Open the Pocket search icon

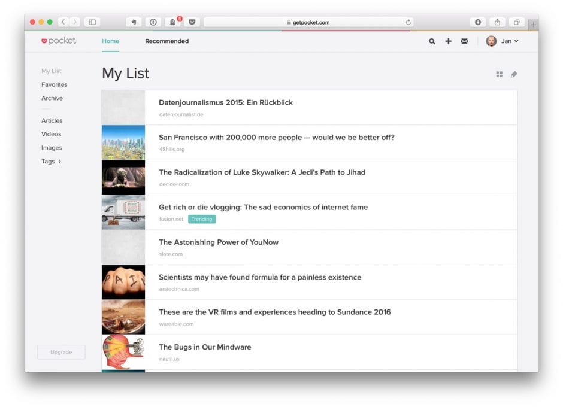(432, 41)
